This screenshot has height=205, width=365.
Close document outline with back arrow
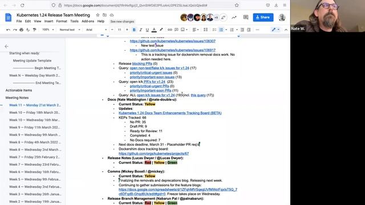coord(6,47)
